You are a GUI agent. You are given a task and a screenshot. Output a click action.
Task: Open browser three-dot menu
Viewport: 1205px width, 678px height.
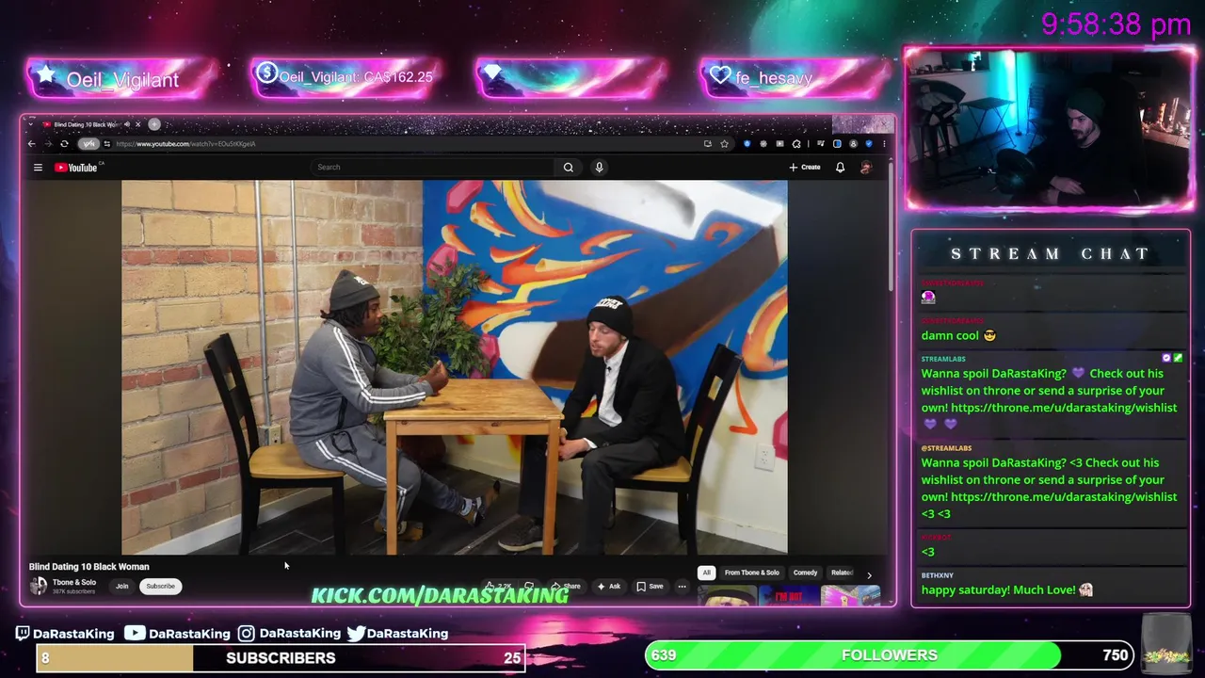coord(884,144)
